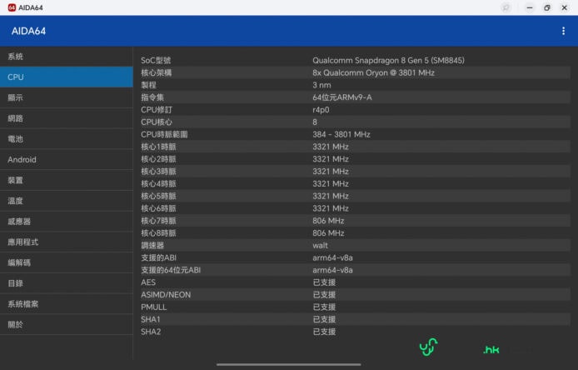Click the AIDA64 app icon in the title bar
Viewport: 578px width, 370px height.
coord(12,7)
